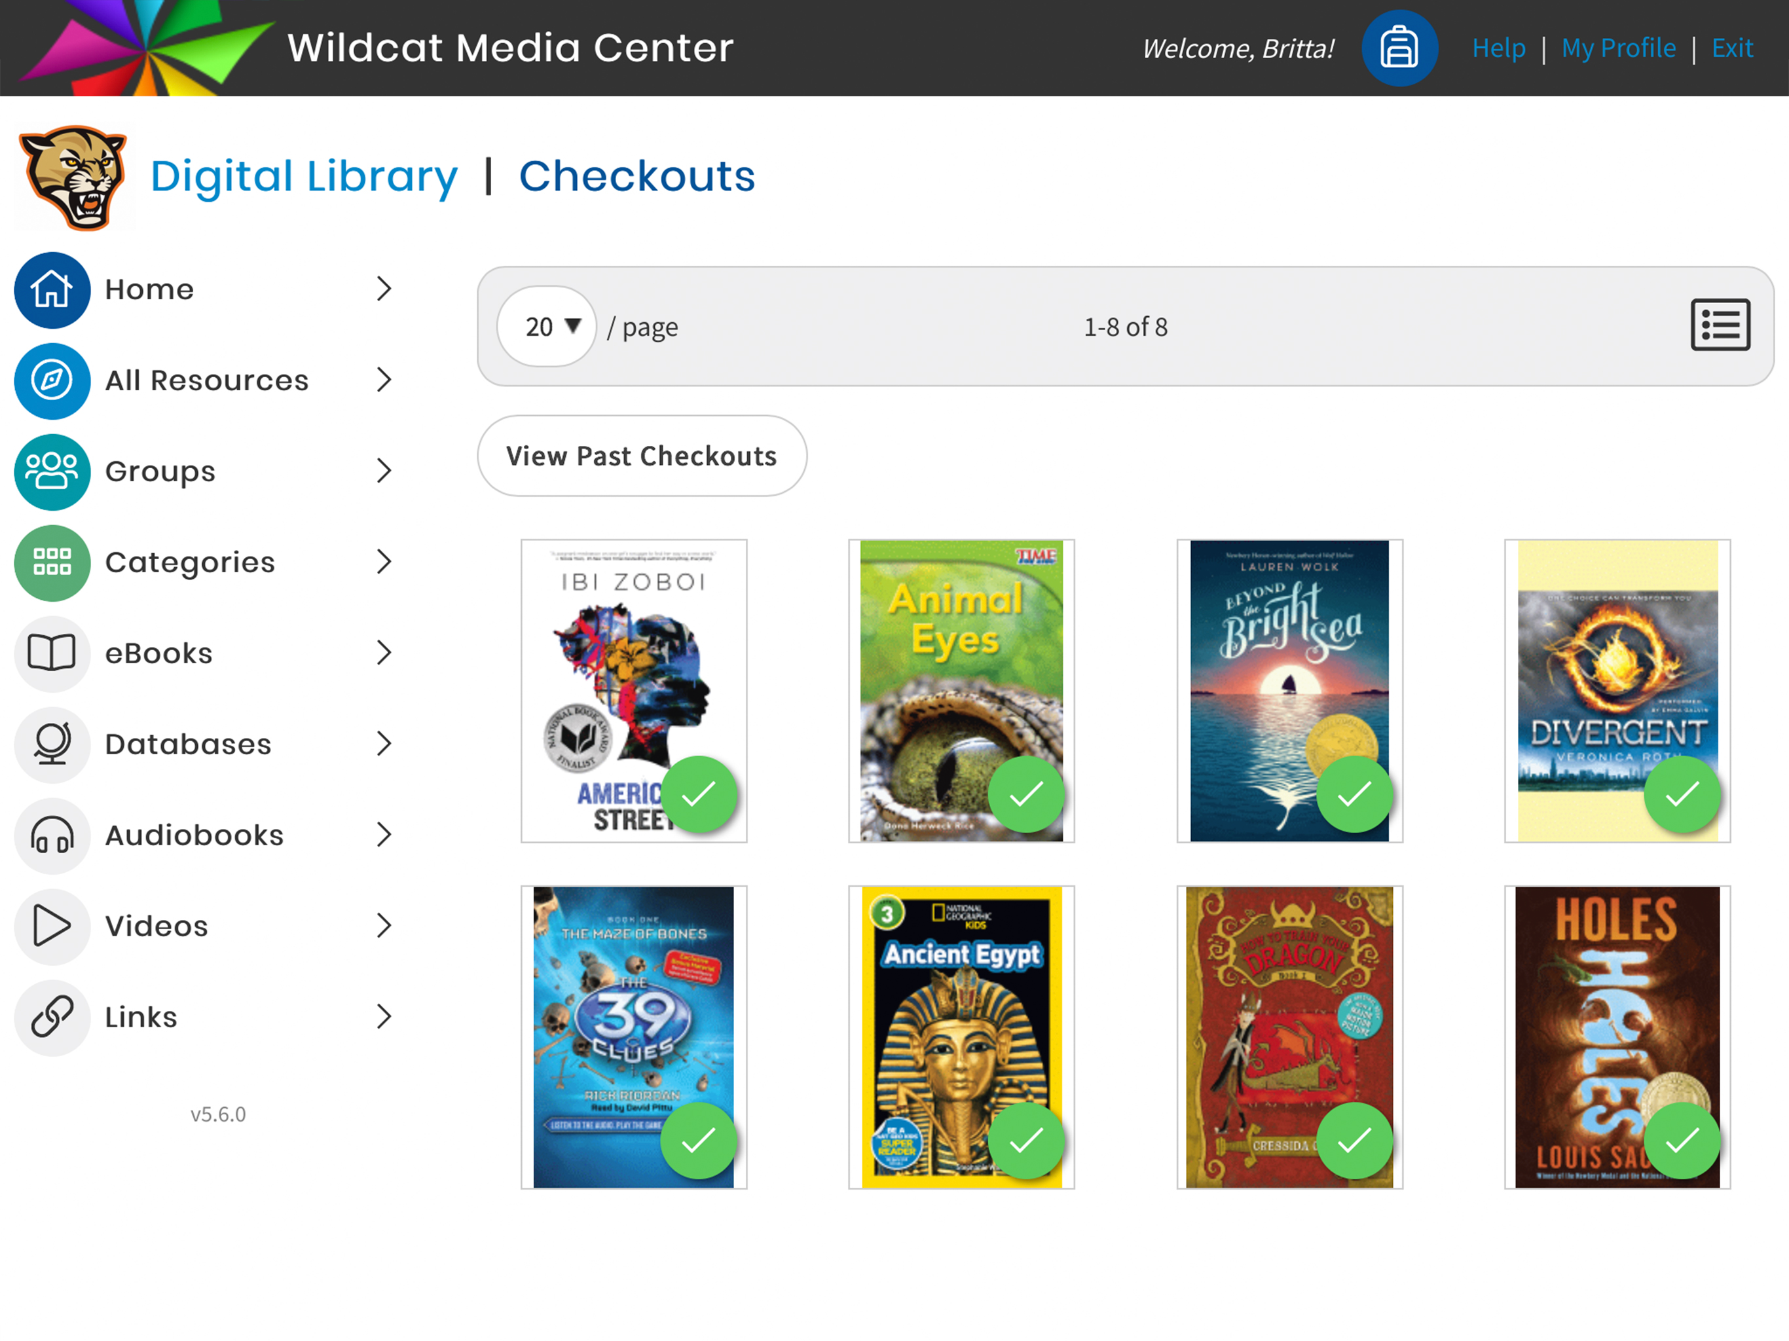
Task: Click the Audiobooks headphones icon
Action: click(x=52, y=836)
